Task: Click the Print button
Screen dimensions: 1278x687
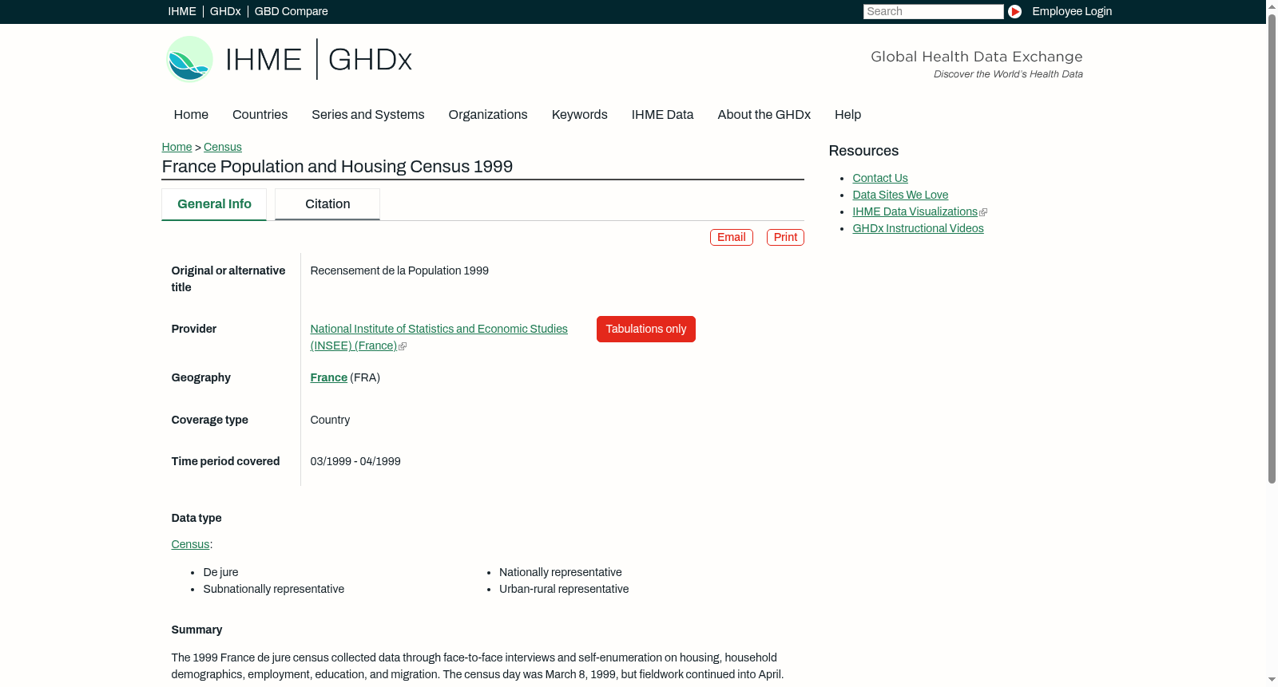Action: click(785, 237)
